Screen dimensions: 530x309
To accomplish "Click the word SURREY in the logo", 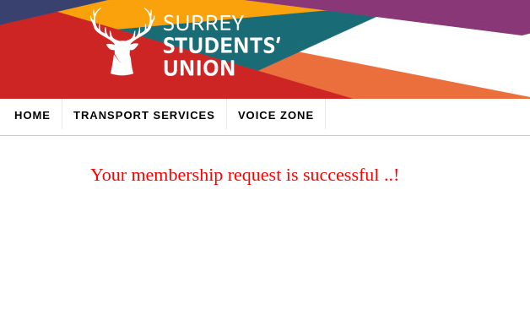I will coord(203,23).
